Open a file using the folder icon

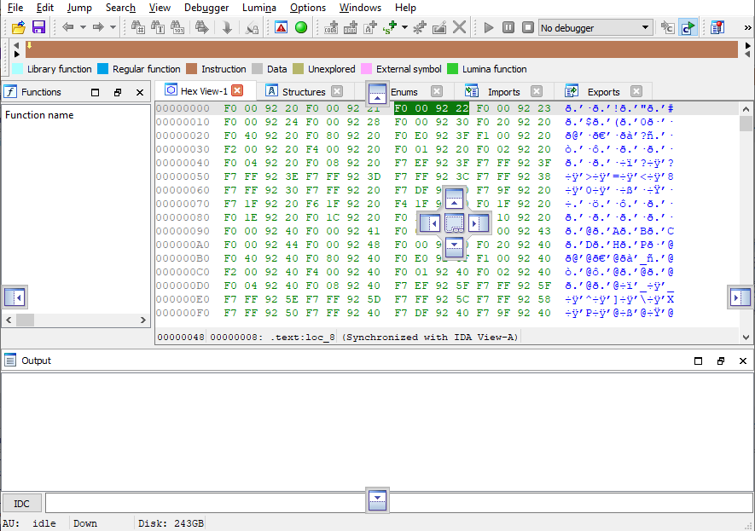[x=16, y=26]
